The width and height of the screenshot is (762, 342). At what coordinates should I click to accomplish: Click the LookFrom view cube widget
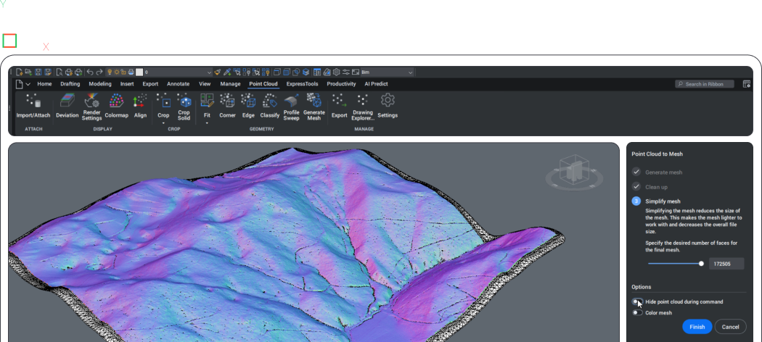(x=574, y=172)
